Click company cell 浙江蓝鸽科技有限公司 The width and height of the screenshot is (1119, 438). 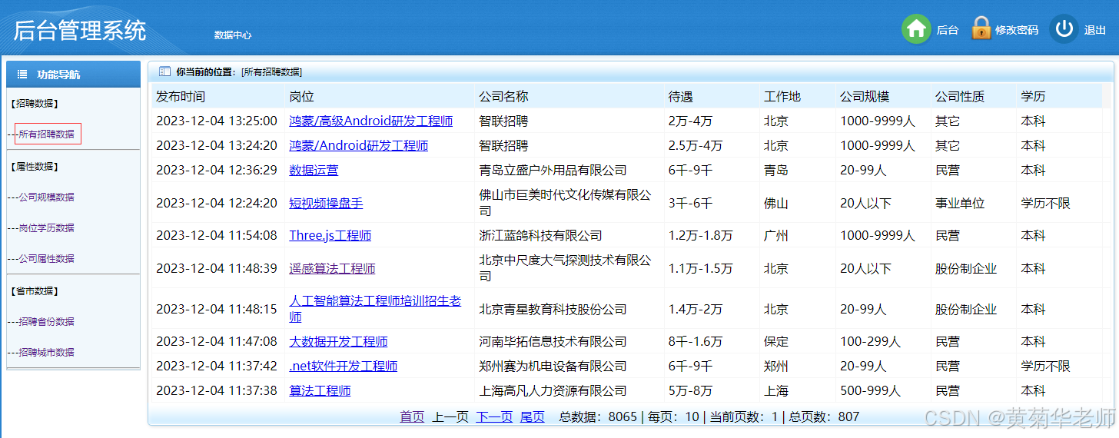coord(540,235)
